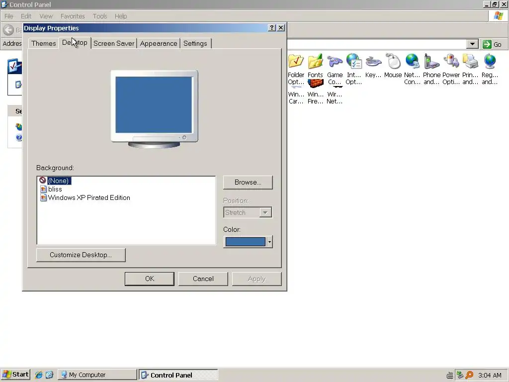Click Customize Desktop... button

click(x=81, y=255)
